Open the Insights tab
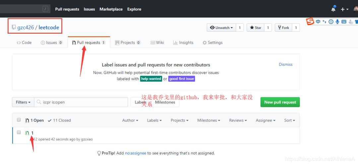This screenshot has width=358, height=165. tap(183, 43)
